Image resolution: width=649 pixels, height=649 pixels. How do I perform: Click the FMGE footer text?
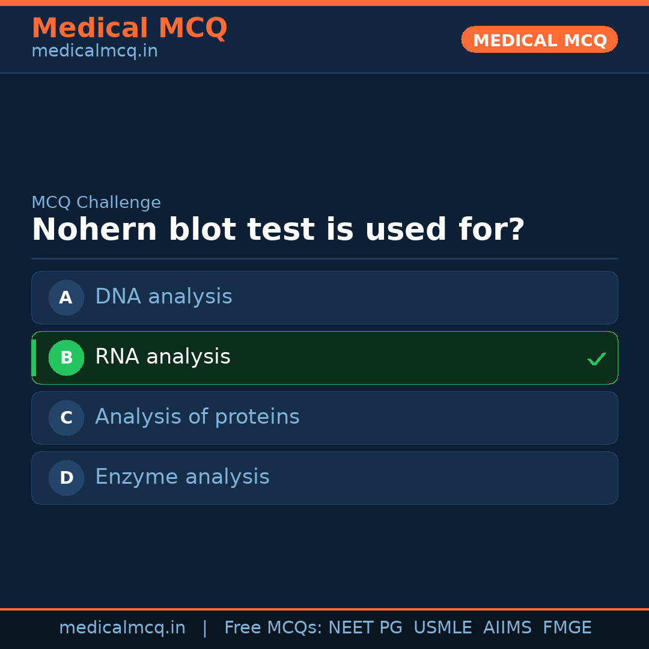[x=567, y=628]
